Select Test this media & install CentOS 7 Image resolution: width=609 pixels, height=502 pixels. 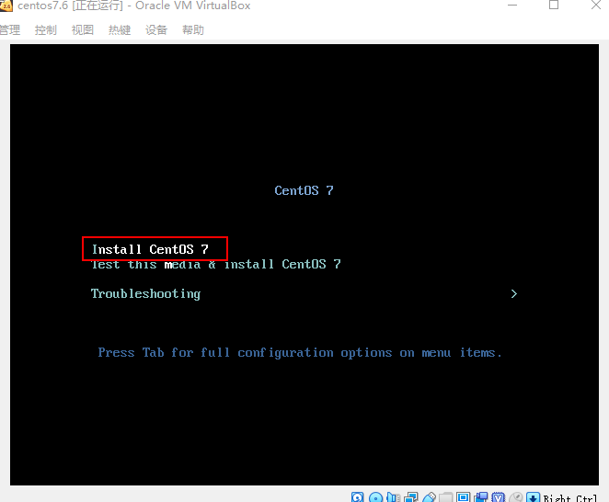coord(216,265)
